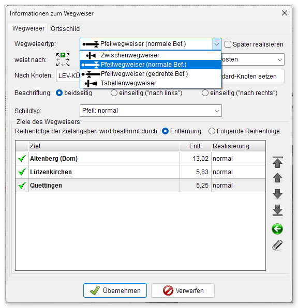Viewport: 298px width, 308px height.
Task: Click the distance value 5,25
Action: (202, 185)
